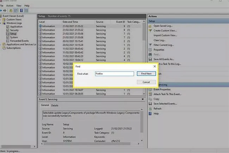Switch to the General tab
Viewport: 229px width, 153px height.
tap(45, 105)
